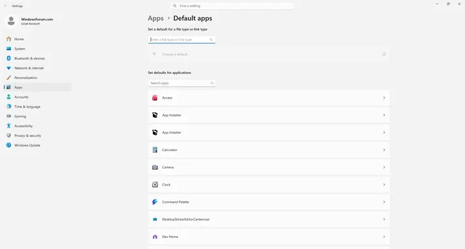Click the Home house icon
Image resolution: width=465 pixels, height=249 pixels.
pos(8,39)
